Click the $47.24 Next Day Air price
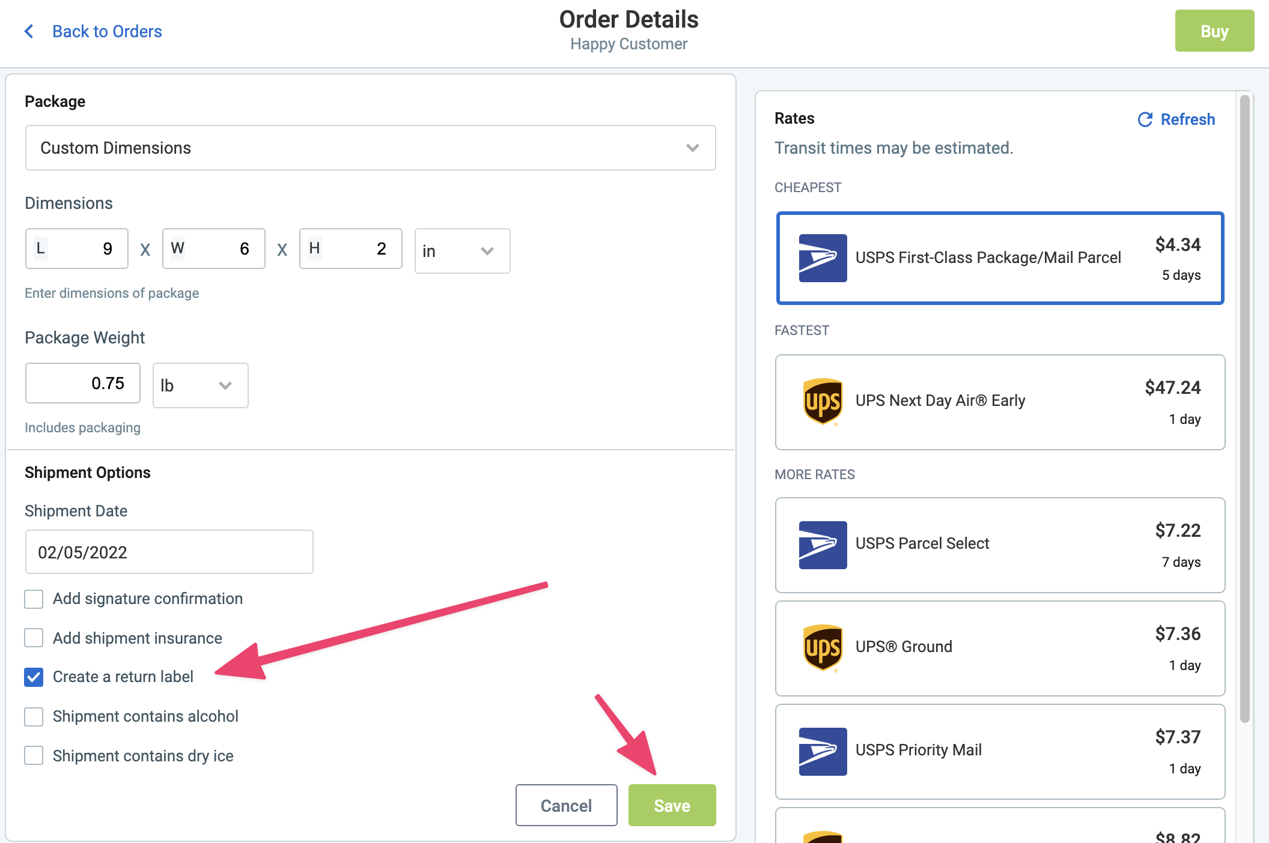 [x=1172, y=387]
